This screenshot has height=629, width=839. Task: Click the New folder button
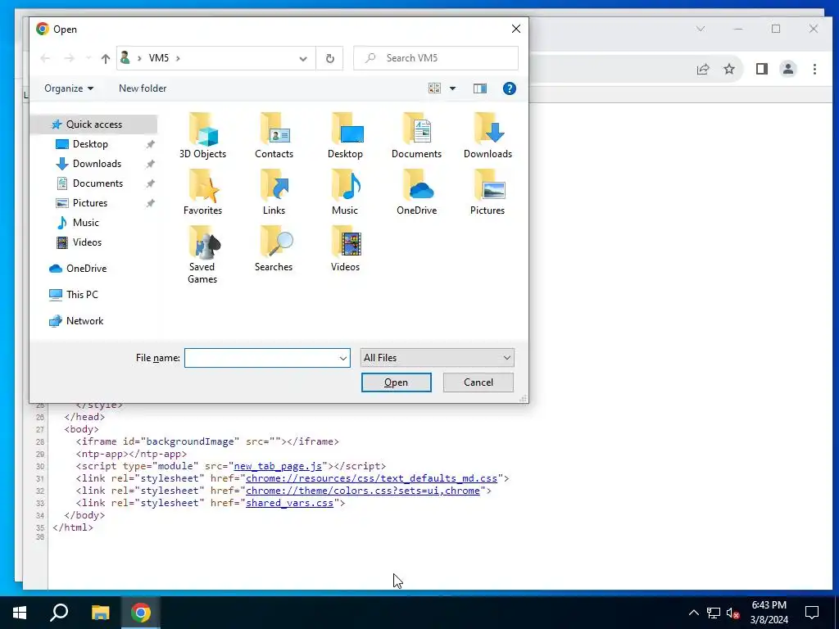pyautogui.click(x=143, y=88)
